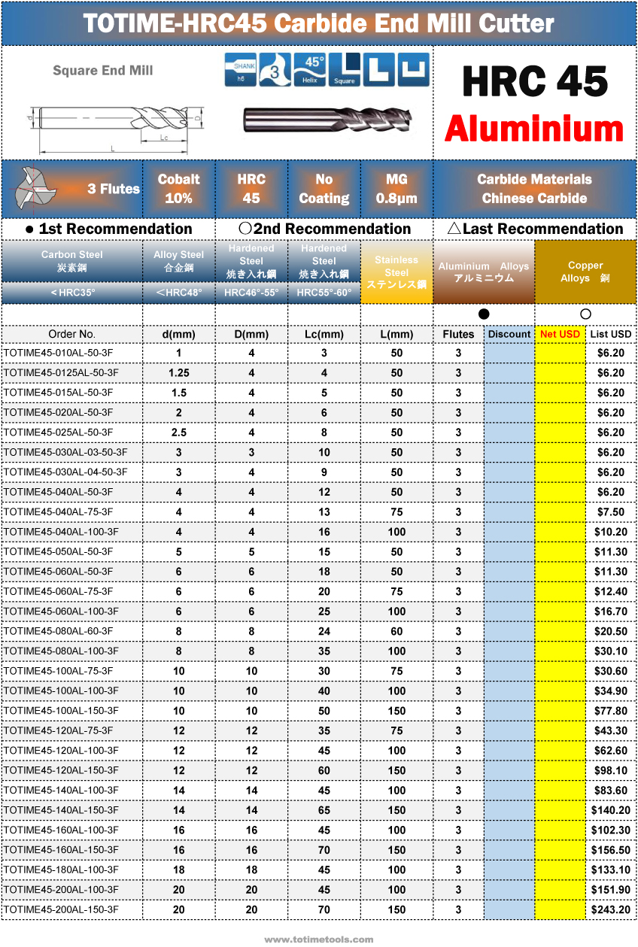
Task: Click the red Net USD column header
Action: (x=560, y=334)
